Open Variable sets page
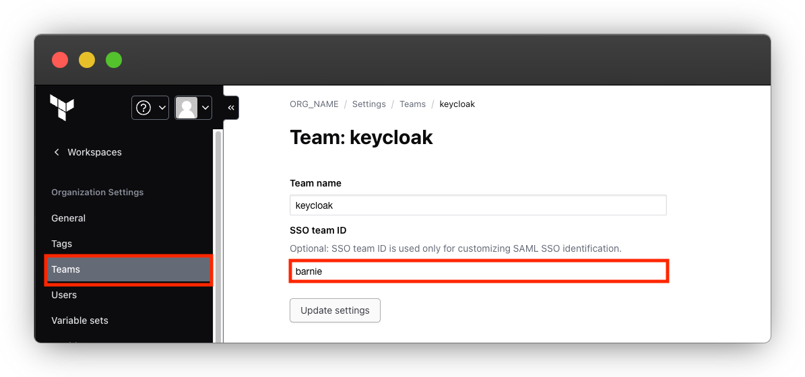 tap(79, 320)
